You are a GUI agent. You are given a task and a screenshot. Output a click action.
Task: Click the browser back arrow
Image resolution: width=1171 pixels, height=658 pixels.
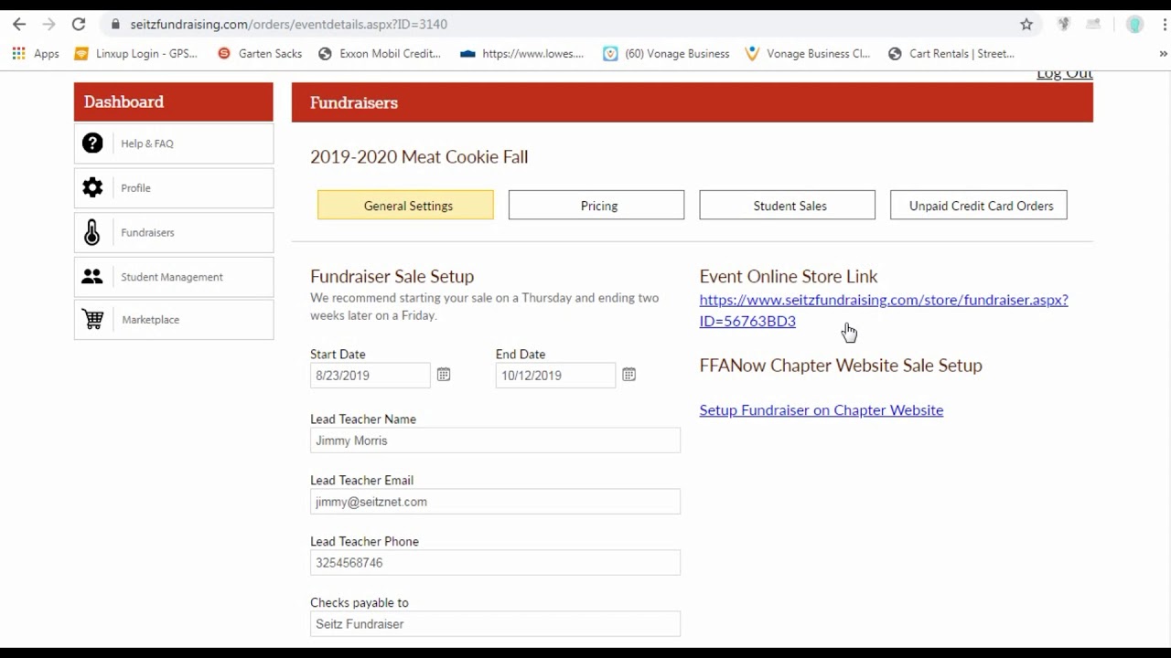19,25
